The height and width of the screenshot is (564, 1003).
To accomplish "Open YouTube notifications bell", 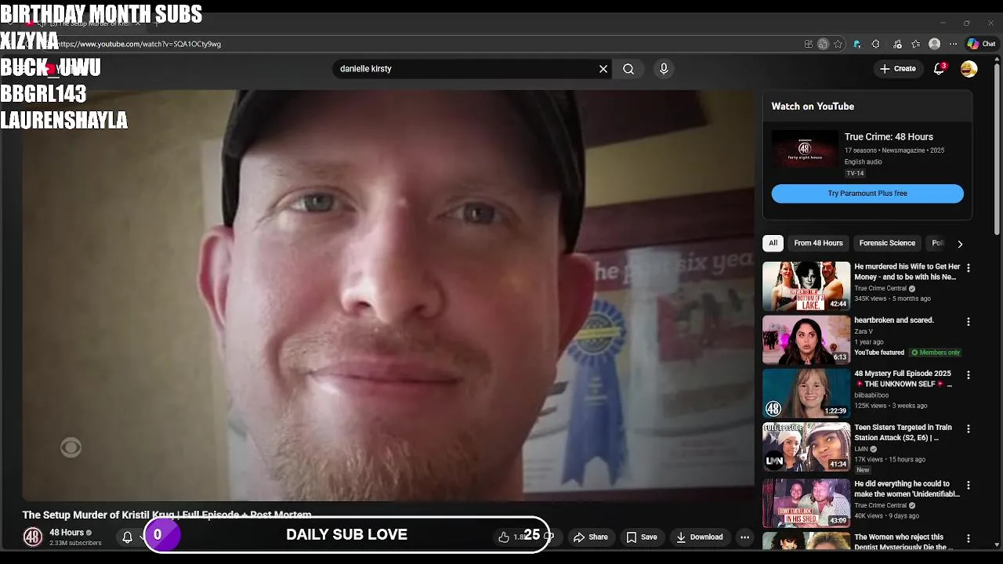I will (x=939, y=69).
